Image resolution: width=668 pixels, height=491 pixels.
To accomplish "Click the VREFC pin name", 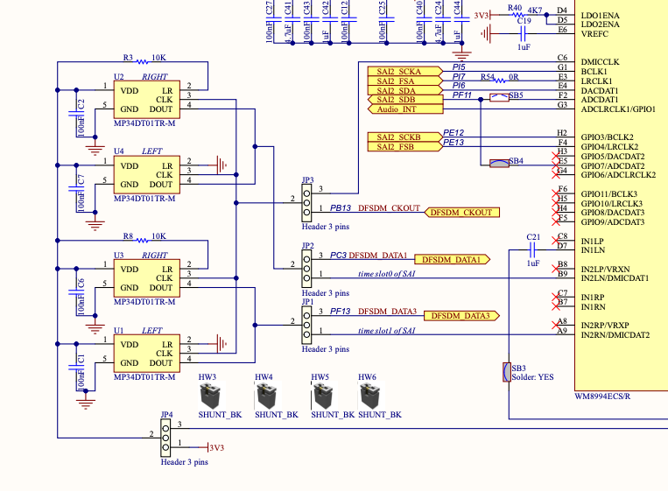I will tap(594, 33).
